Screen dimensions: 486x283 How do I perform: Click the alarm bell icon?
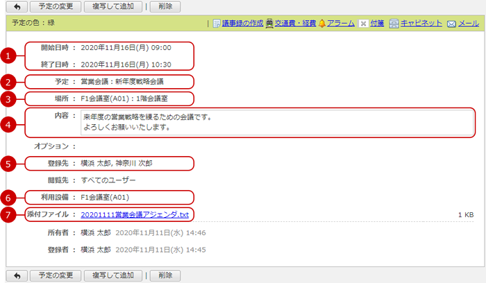point(321,24)
